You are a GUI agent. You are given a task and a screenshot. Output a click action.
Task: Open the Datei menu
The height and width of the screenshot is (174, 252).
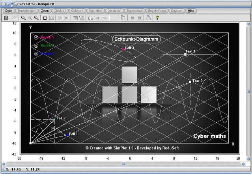tap(9, 11)
